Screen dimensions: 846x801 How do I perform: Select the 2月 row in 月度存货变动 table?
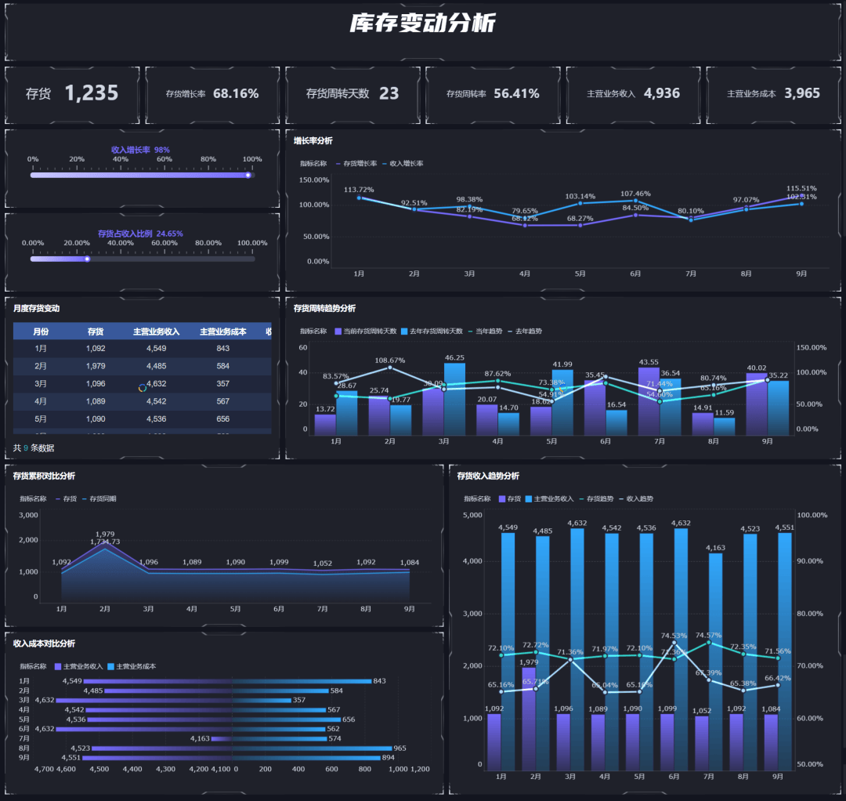[141, 366]
